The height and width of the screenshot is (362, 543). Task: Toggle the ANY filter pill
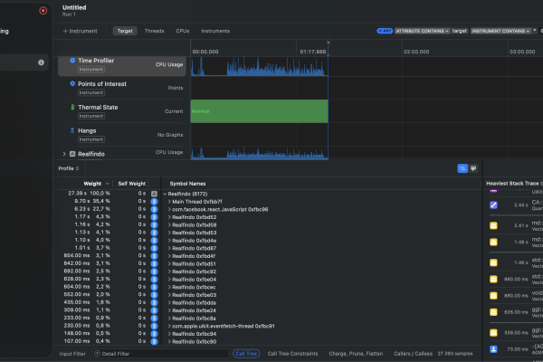pyautogui.click(x=385, y=31)
